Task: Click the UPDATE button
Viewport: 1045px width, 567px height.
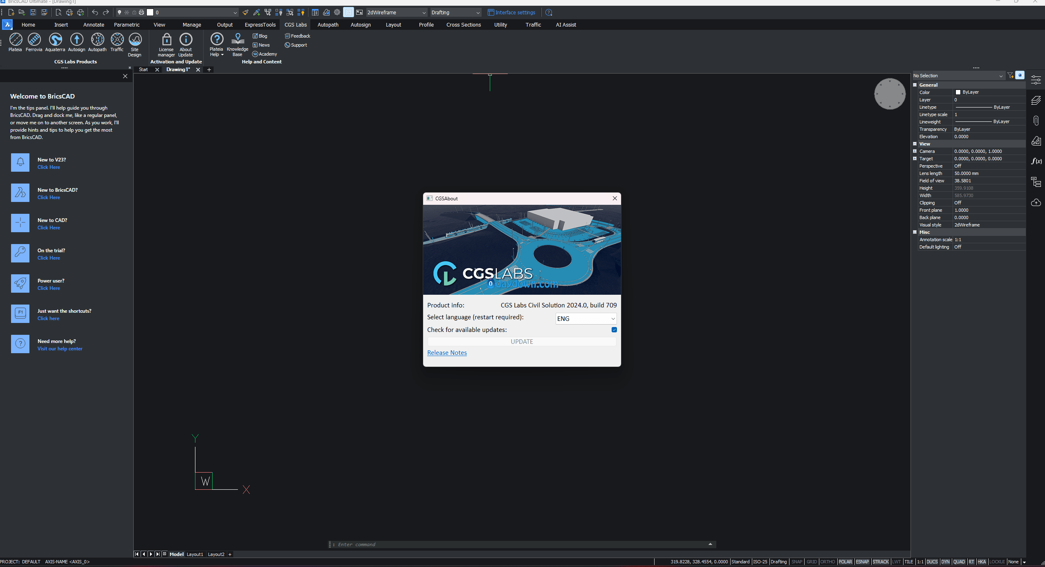Action: click(522, 341)
